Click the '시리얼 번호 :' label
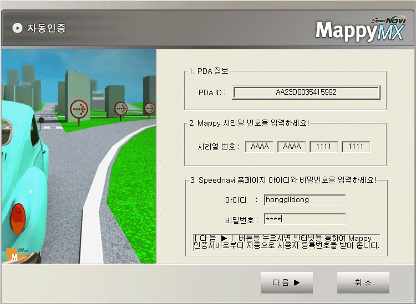 point(219,147)
